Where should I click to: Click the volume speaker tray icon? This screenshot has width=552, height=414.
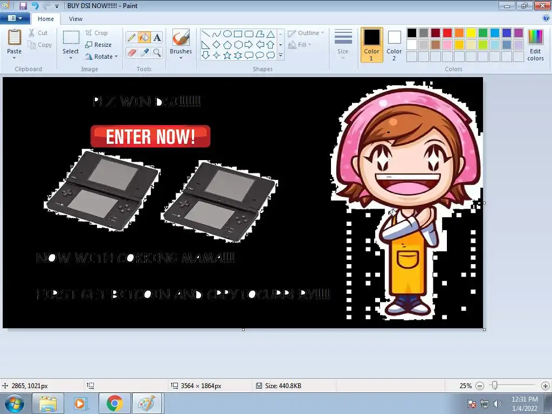tap(498, 404)
